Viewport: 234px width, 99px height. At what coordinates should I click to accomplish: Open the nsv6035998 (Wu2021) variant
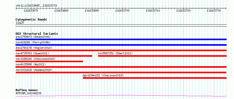click(31, 64)
